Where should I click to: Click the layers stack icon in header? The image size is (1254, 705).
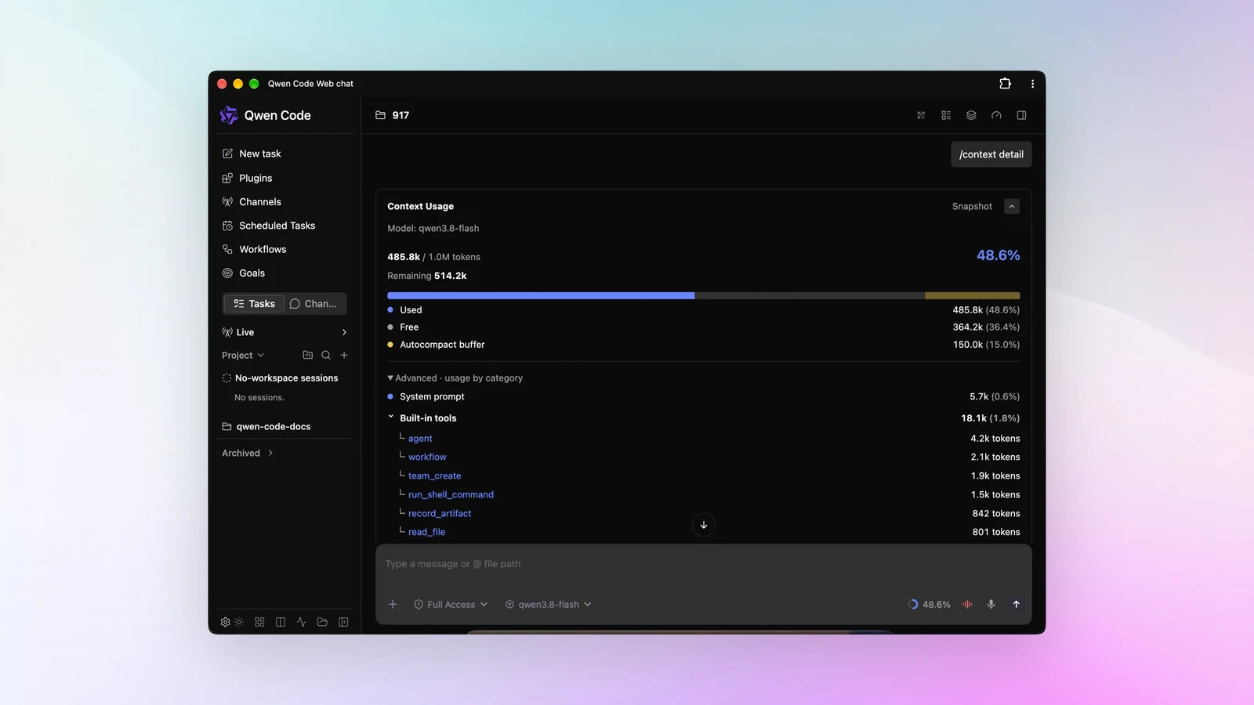tap(971, 115)
